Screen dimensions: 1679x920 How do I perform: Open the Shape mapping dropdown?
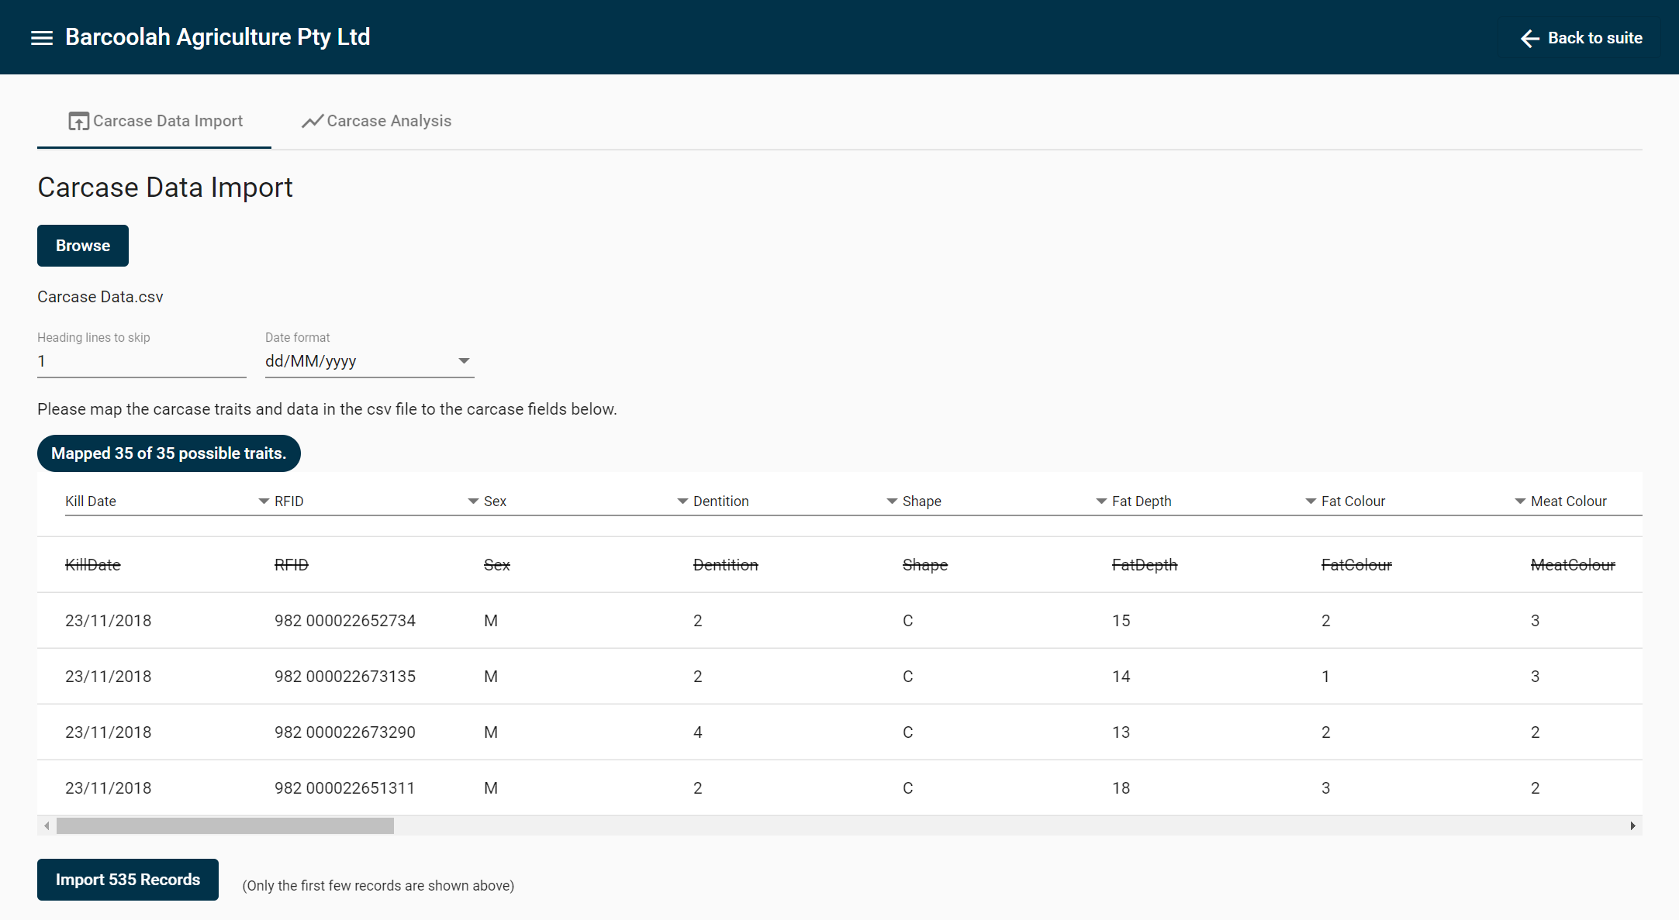pos(1005,501)
